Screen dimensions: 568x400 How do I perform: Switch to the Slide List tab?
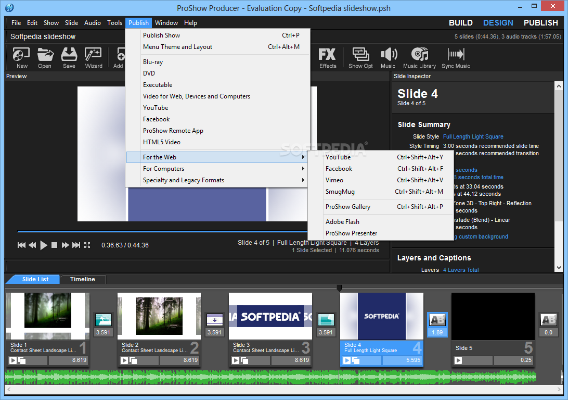(35, 279)
